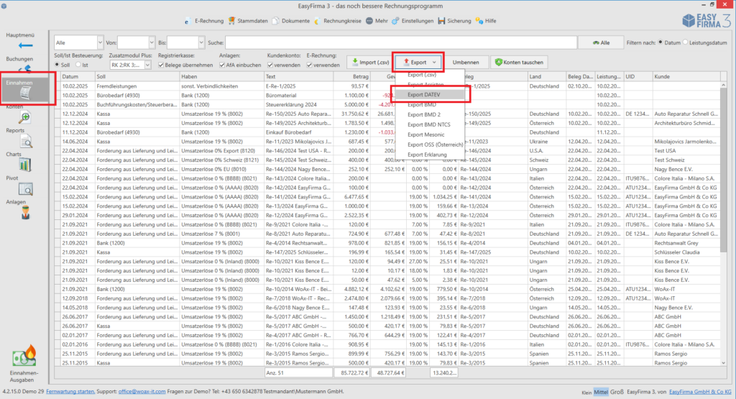Click into the Suche search field
Screen dimensions: 736x399
401,42
